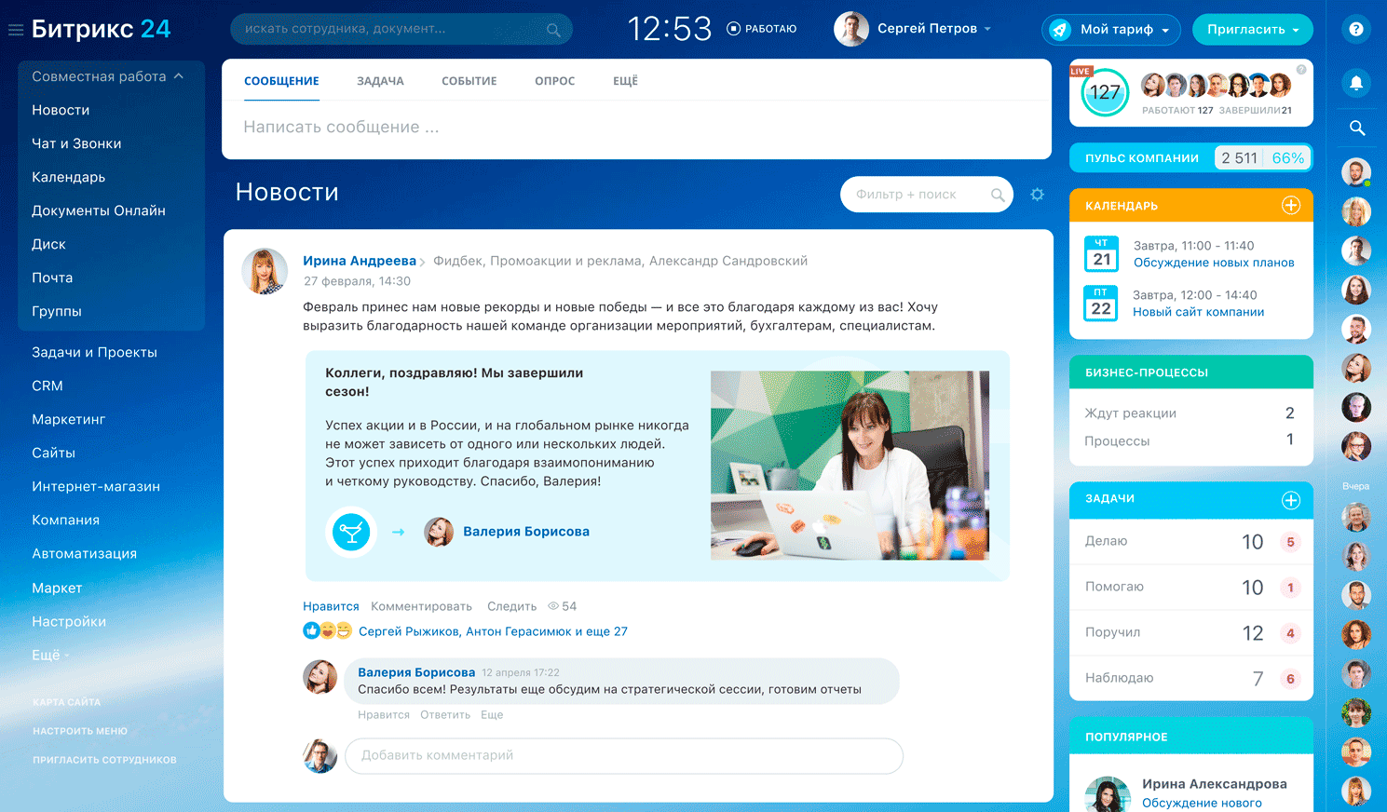The width and height of the screenshot is (1387, 812).
Task: Click the cocktail gratitude icon in post
Action: tap(351, 533)
